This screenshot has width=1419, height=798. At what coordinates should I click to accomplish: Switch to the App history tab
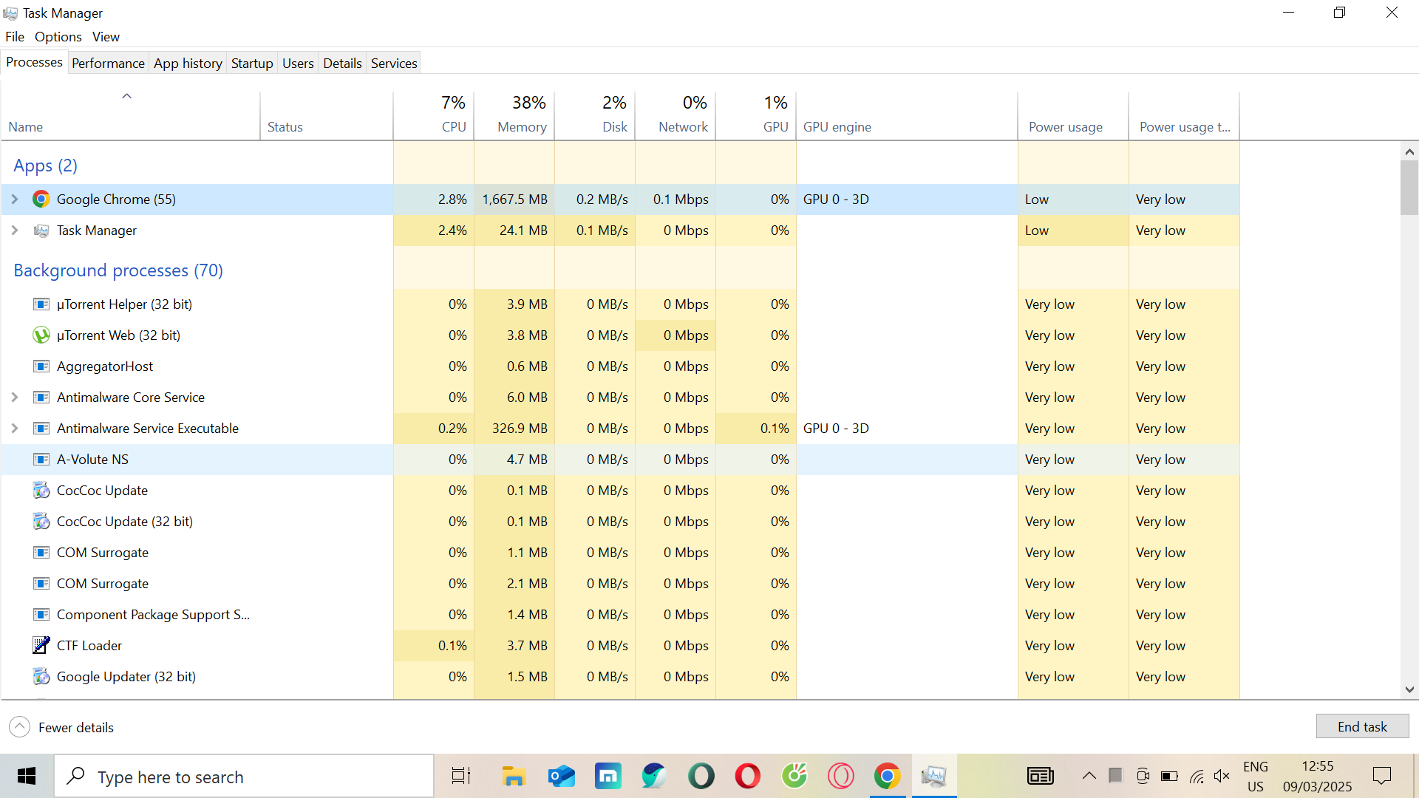tap(188, 64)
